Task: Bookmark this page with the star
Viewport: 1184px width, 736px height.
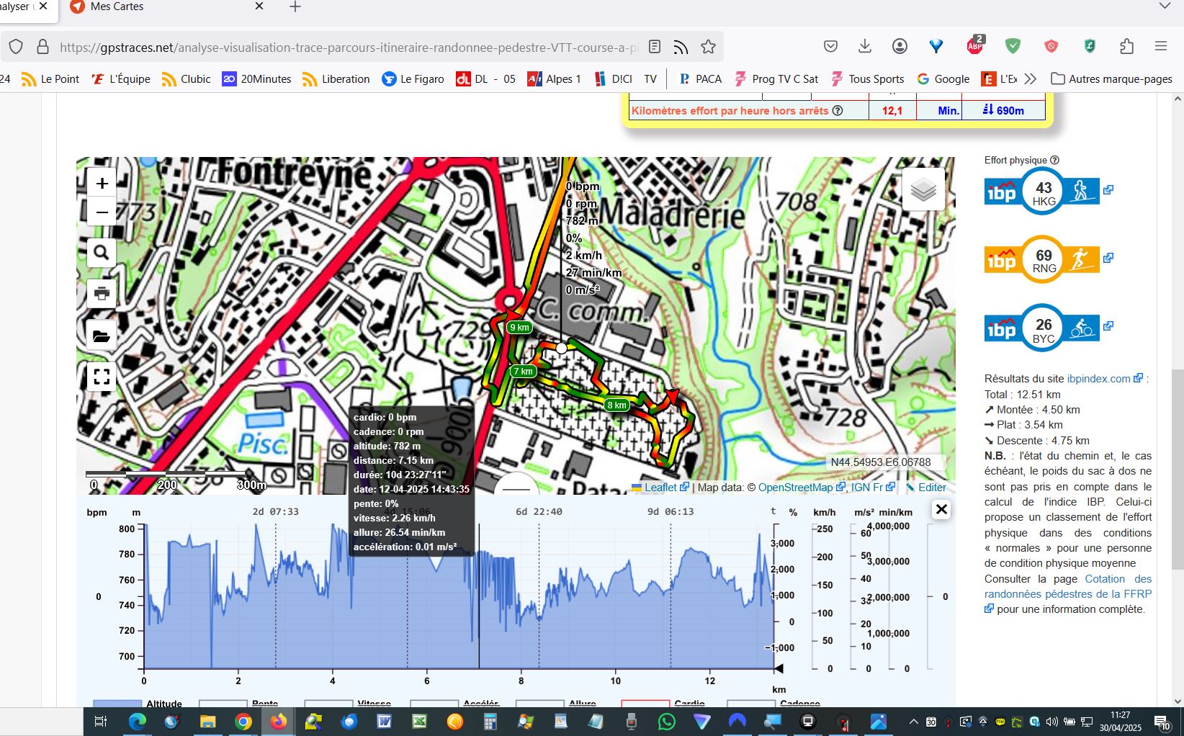Action: point(708,47)
